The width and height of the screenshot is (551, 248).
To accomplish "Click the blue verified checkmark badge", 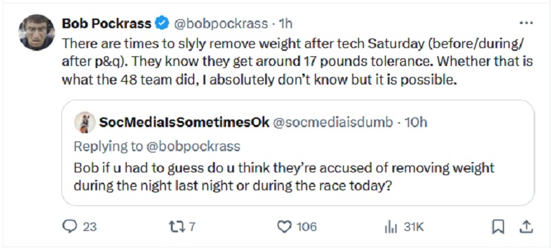I will (162, 23).
